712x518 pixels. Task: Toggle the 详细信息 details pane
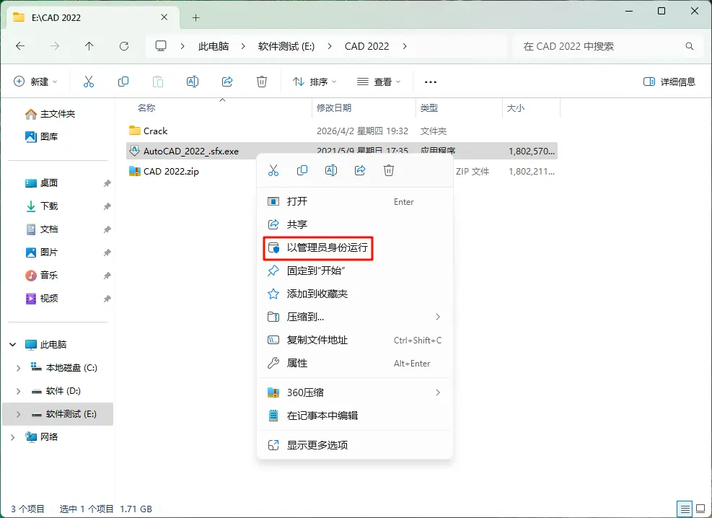[669, 82]
